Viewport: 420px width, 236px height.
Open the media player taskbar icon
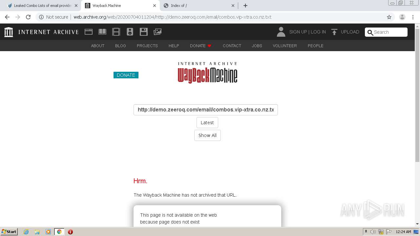pos(48,232)
